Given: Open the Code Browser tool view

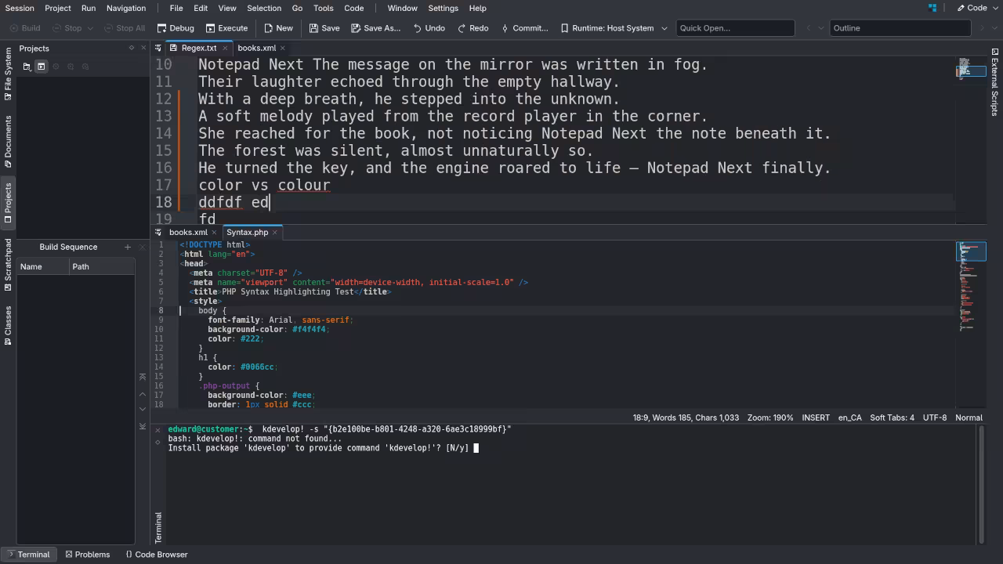Looking at the screenshot, I should click(156, 554).
